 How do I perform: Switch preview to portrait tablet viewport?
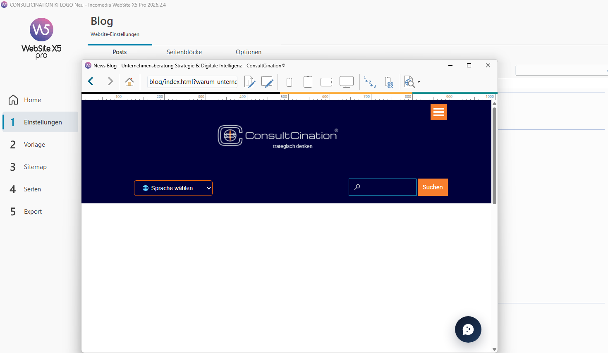[x=308, y=82]
